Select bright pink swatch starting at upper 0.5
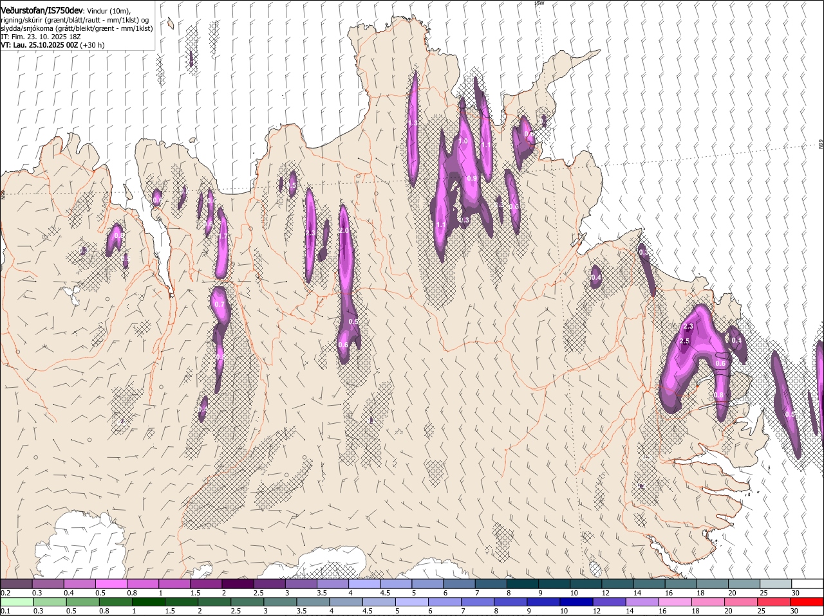Viewport: 824px width, 616px height. [x=111, y=583]
